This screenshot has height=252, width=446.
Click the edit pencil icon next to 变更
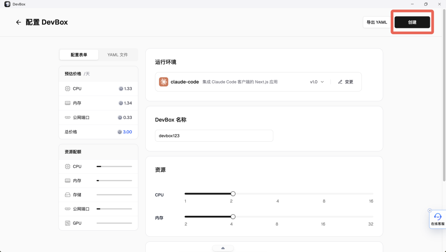(x=339, y=82)
